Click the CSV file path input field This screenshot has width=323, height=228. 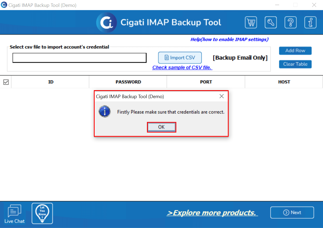pyautogui.click(x=80, y=58)
